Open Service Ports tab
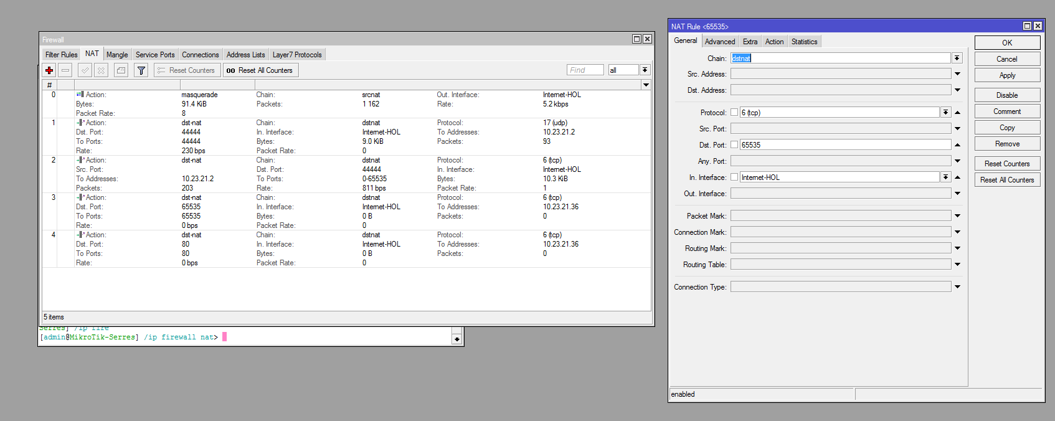The image size is (1055, 421). [x=155, y=55]
